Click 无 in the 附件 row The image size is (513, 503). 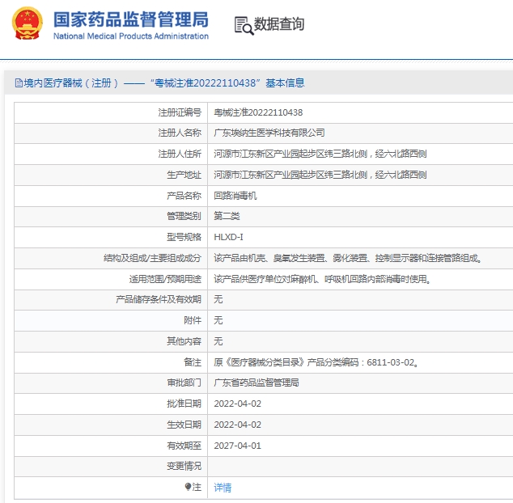pyautogui.click(x=218, y=320)
